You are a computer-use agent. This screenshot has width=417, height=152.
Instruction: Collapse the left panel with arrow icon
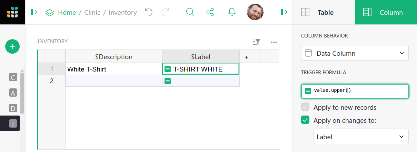[34, 12]
